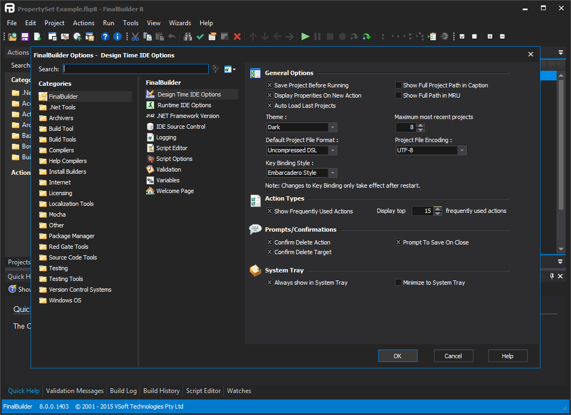
Task: Click the green step over arrow icon
Action: (367, 36)
